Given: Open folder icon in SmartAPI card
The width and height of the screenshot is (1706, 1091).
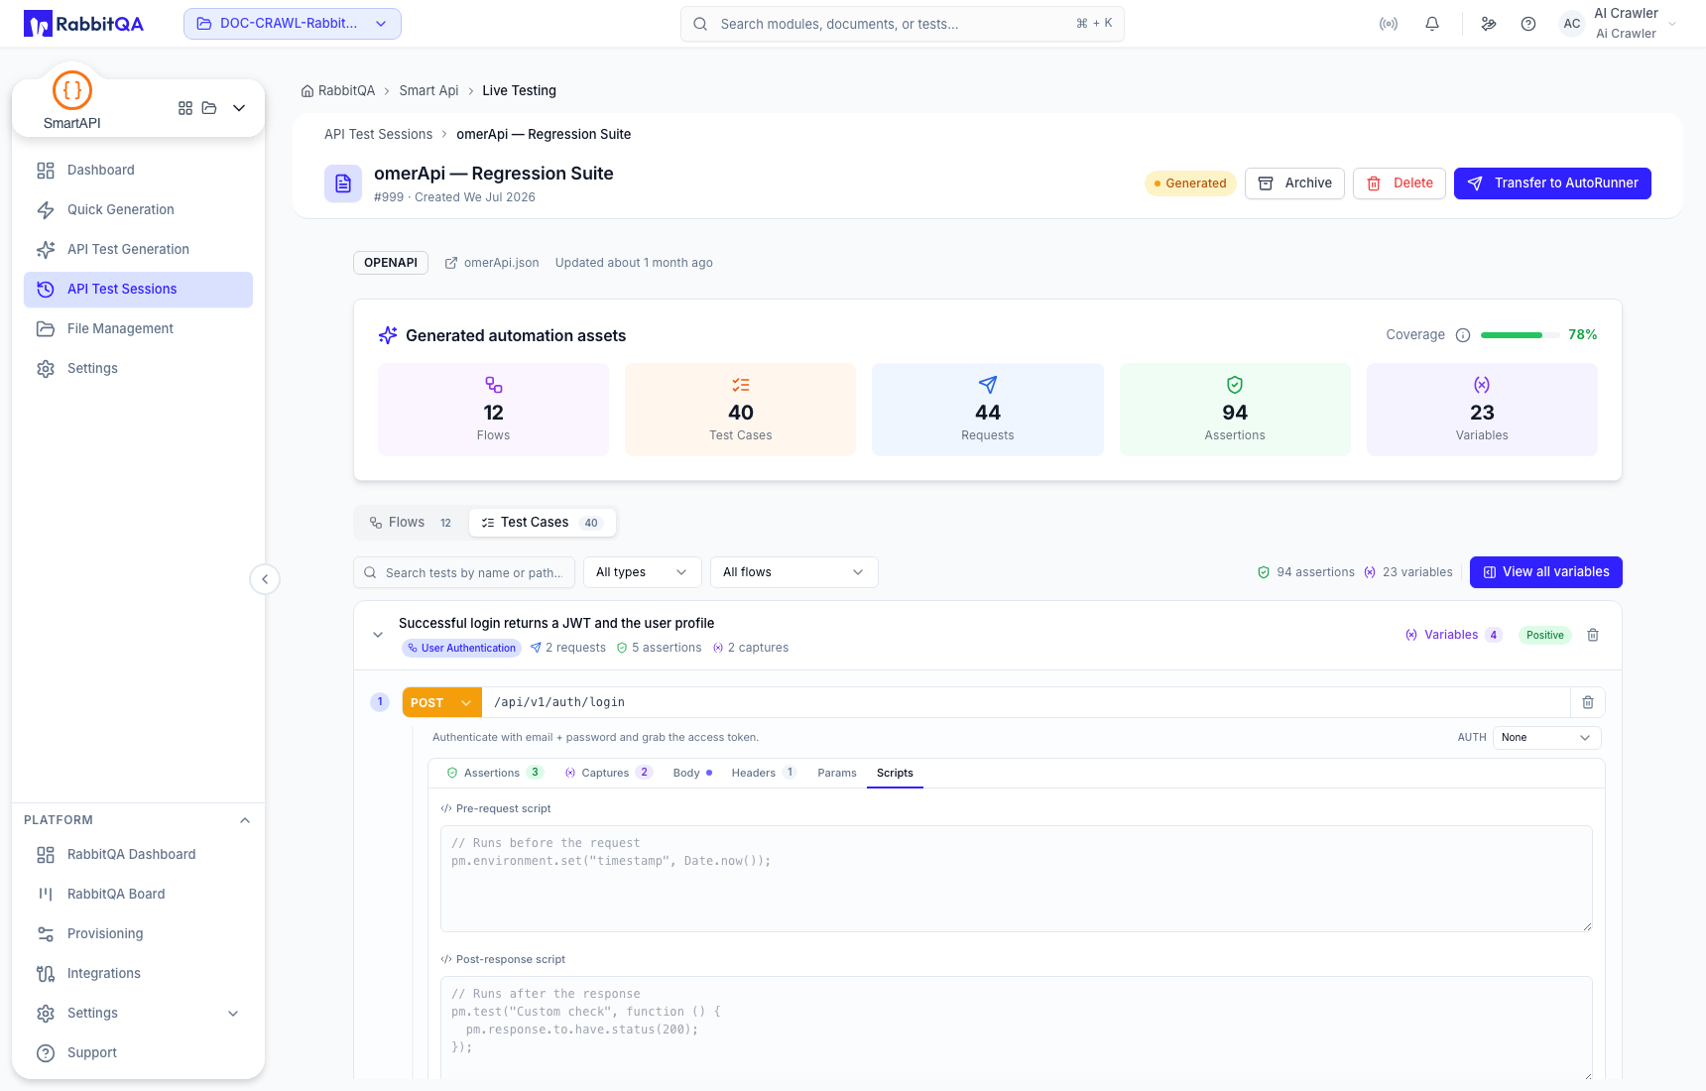Looking at the screenshot, I should coord(209,108).
